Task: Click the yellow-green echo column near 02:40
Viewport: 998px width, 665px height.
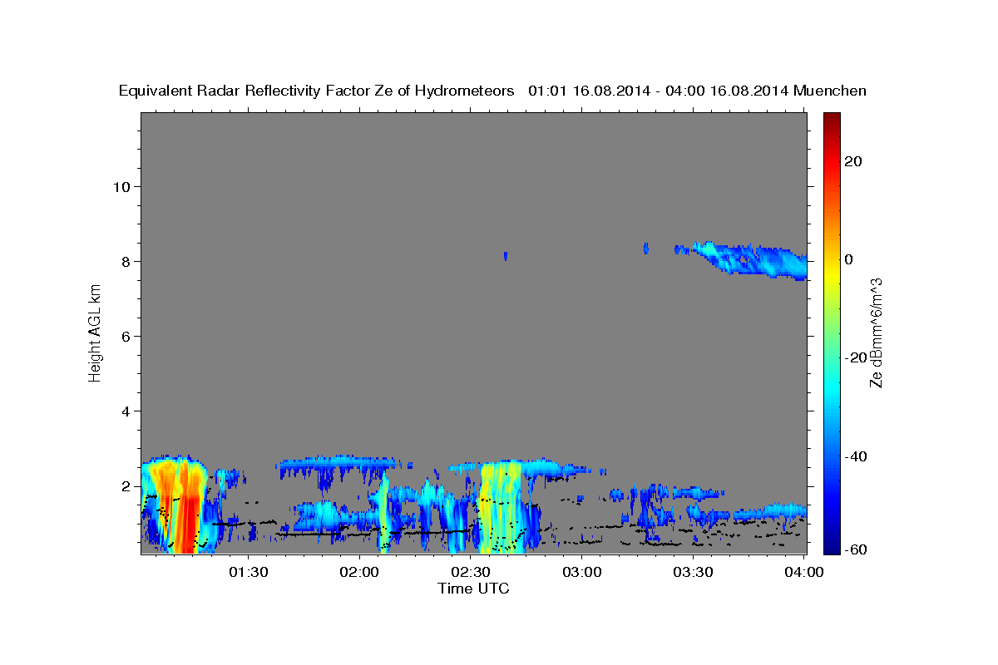Action: click(x=499, y=507)
